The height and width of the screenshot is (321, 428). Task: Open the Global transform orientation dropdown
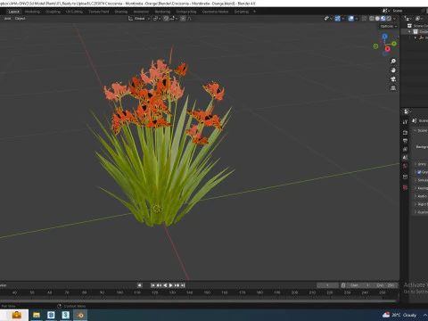139,19
